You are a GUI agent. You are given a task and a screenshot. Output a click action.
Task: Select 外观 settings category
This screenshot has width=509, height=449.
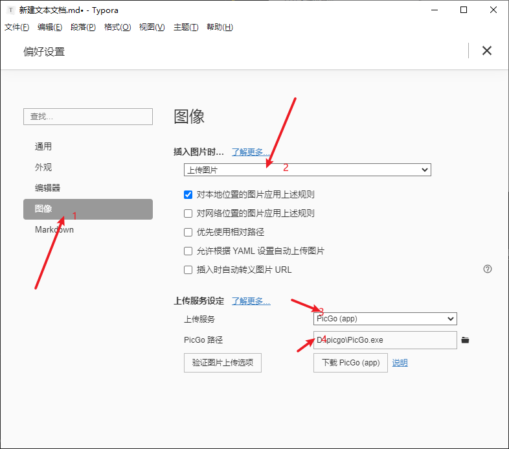[x=88, y=167]
